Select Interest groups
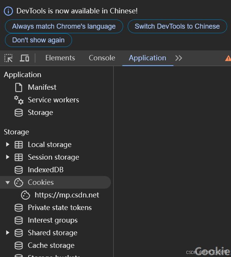Screen dimensions: 231x257 click(53, 220)
